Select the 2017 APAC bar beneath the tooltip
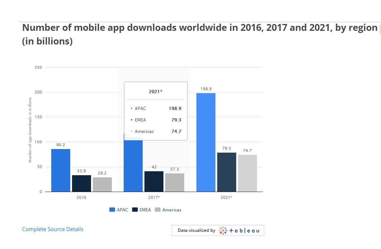The width and height of the screenshot is (381, 249). (x=133, y=166)
